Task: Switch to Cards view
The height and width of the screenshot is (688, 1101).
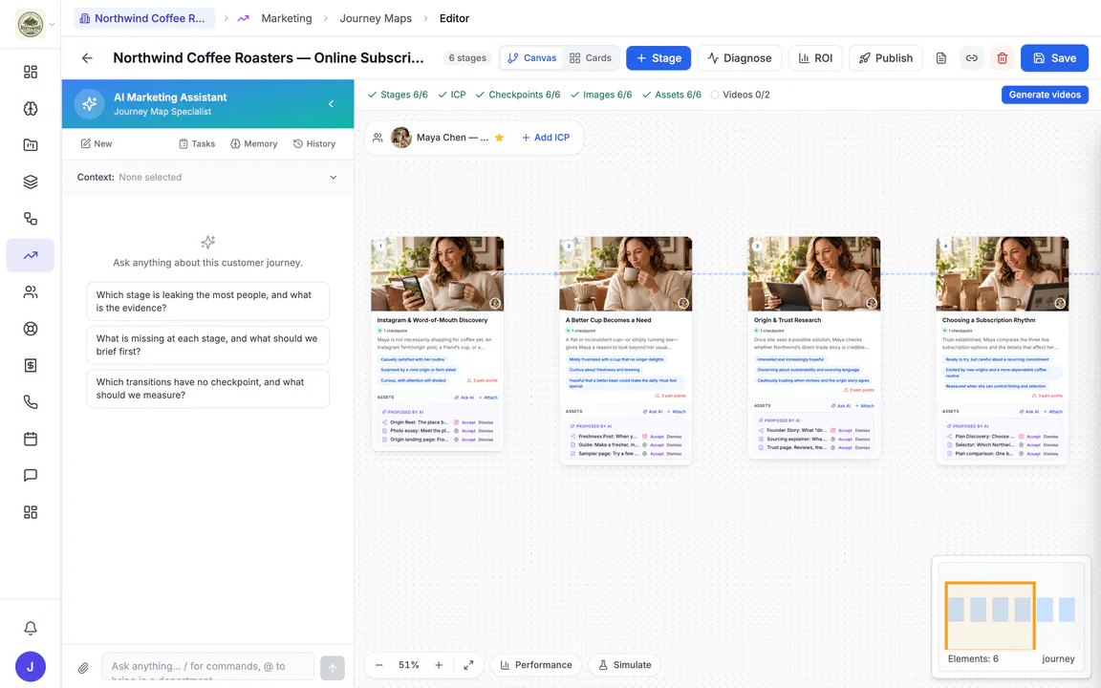Action: coord(591,58)
